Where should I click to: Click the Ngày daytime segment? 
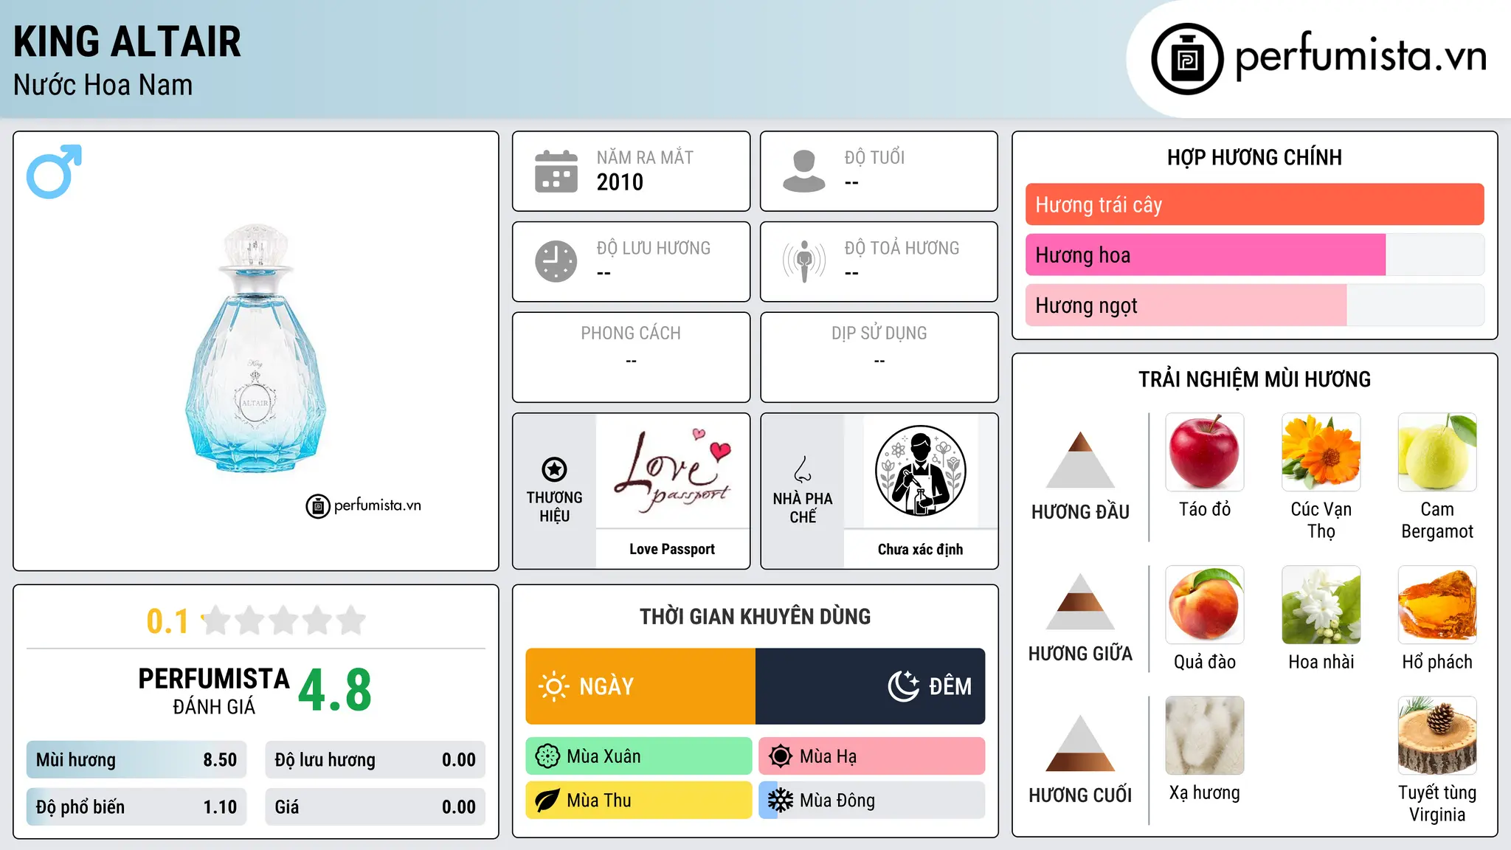640,686
